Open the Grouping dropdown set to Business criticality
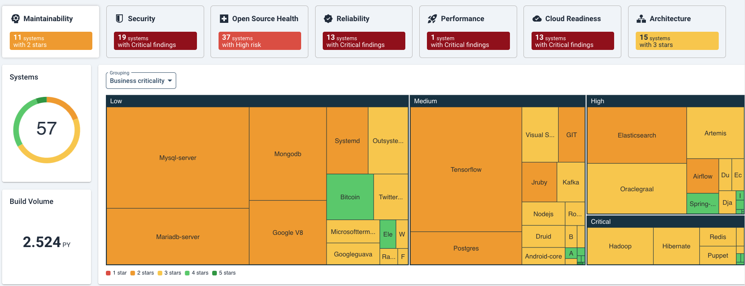The width and height of the screenshot is (745, 286). click(x=141, y=80)
